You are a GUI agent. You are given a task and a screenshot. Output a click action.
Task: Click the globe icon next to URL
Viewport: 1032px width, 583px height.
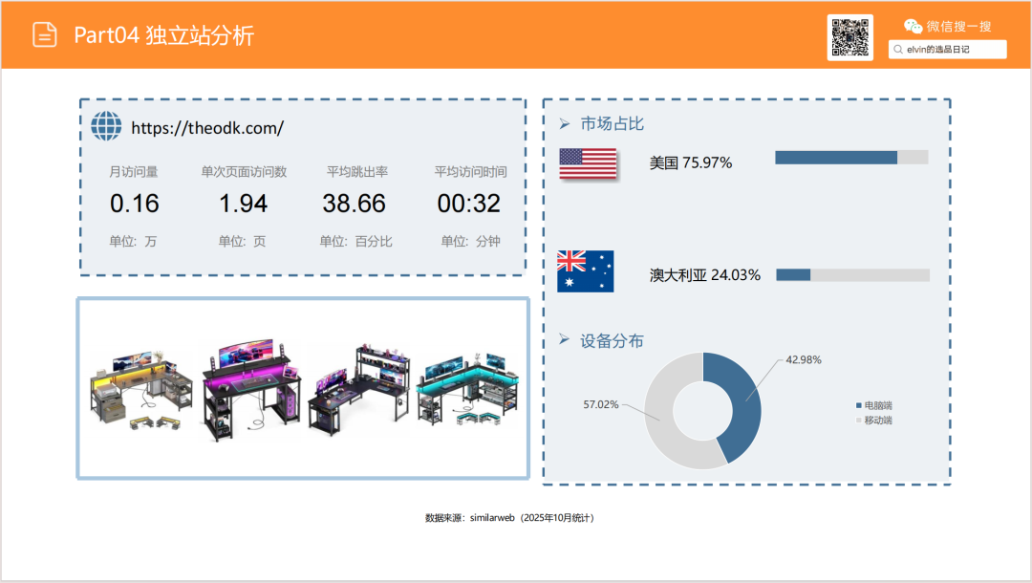pyautogui.click(x=106, y=126)
